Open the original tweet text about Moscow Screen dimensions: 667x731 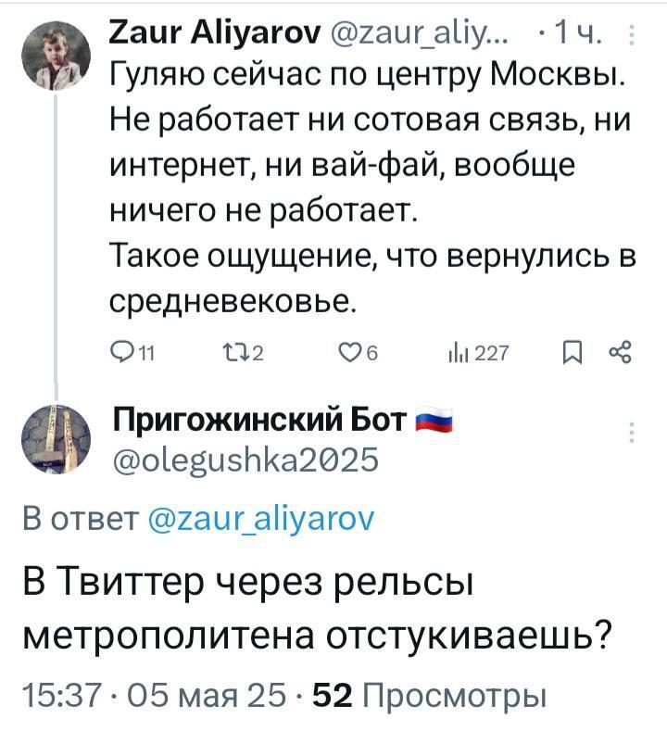371,185
